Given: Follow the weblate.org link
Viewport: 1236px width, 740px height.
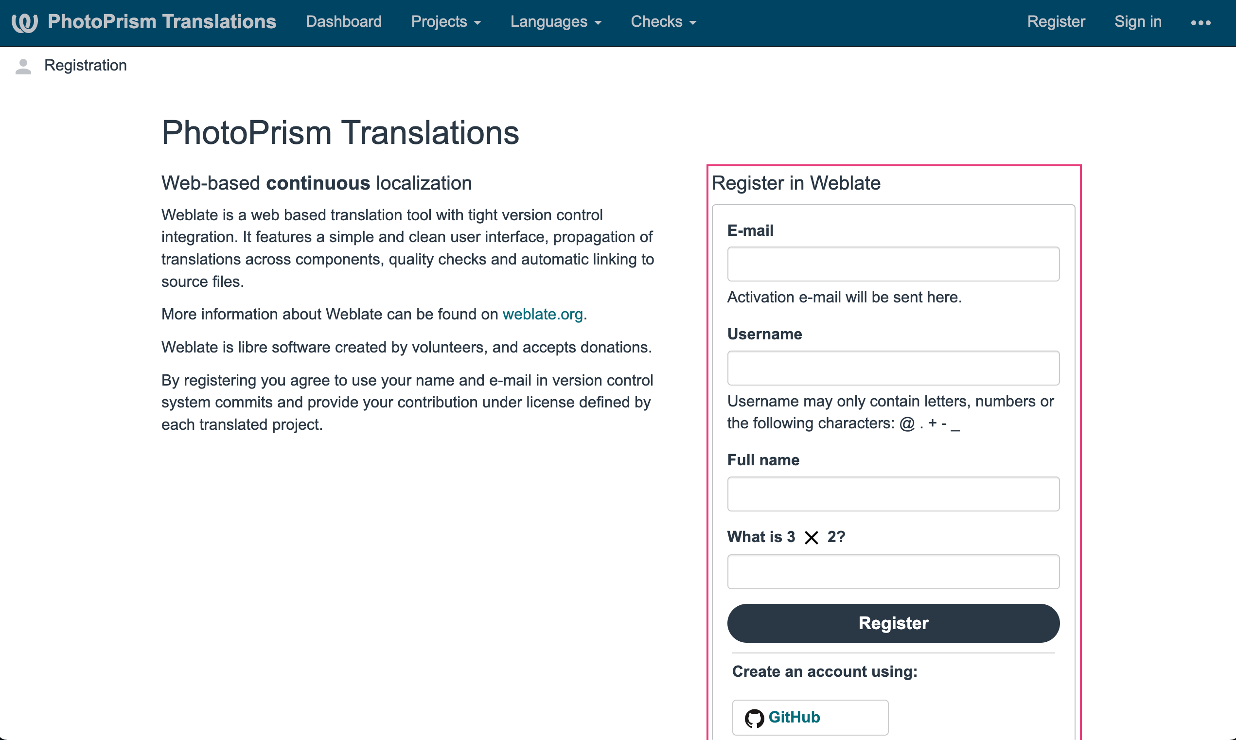Looking at the screenshot, I should tap(543, 314).
